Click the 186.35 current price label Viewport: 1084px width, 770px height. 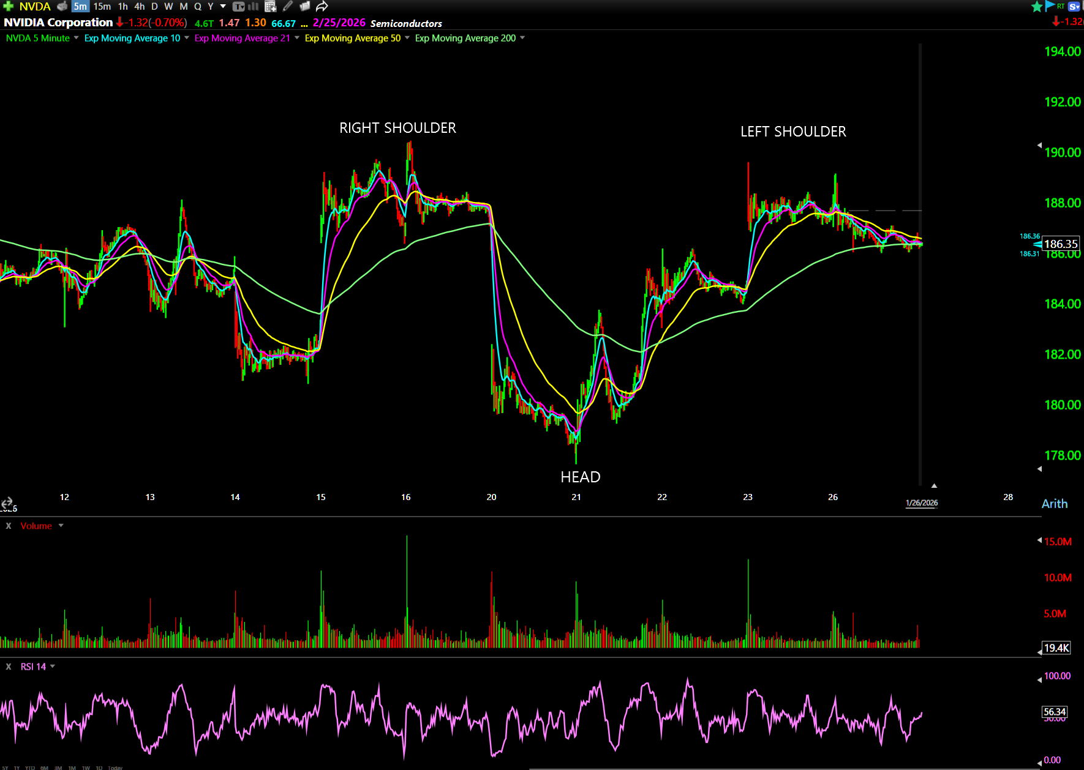tap(1060, 244)
